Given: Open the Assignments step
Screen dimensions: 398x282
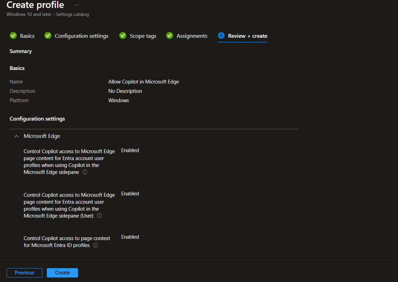Looking at the screenshot, I should (192, 35).
